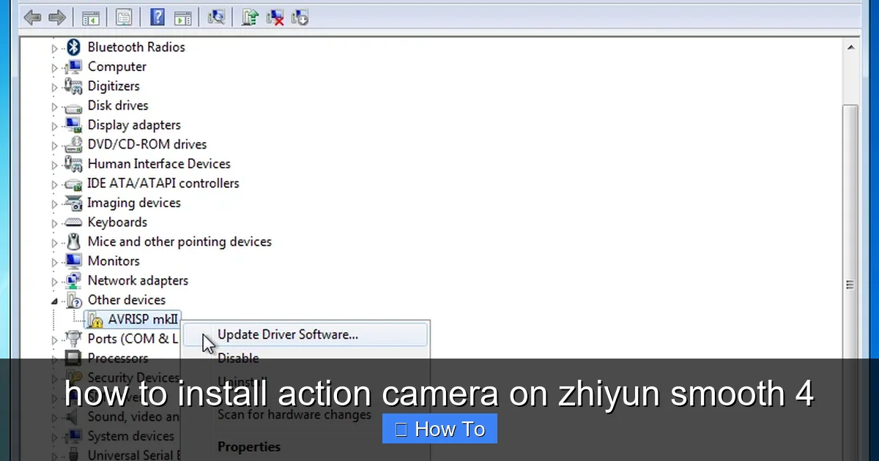The height and width of the screenshot is (461, 879).
Task: Collapse the Other devices category
Action: (54, 301)
